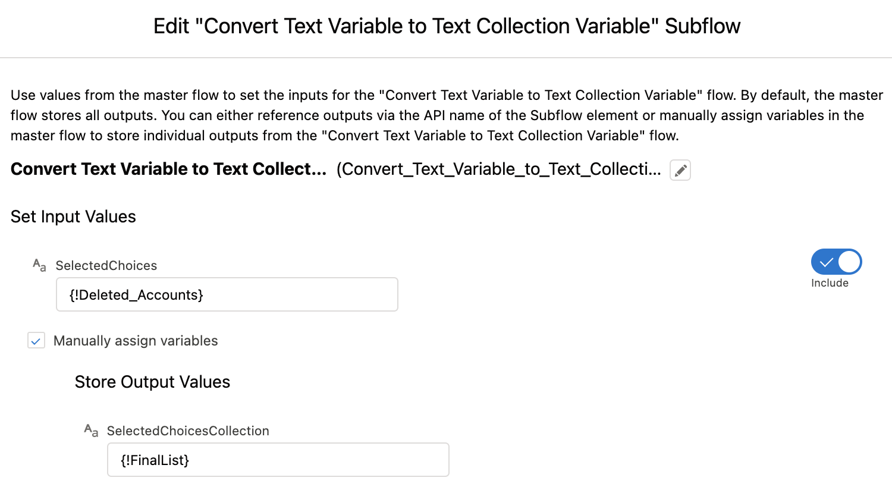Viewport: 892px width, 490px height.
Task: Click the {!Deleted_Accounts} variable reference
Action: point(136,295)
